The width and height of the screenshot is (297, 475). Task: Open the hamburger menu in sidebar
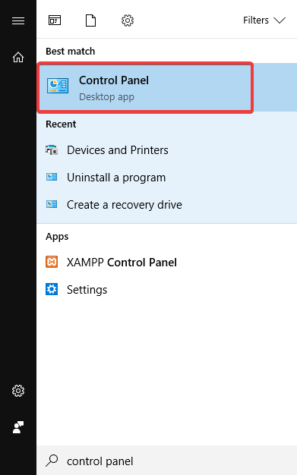(x=18, y=20)
